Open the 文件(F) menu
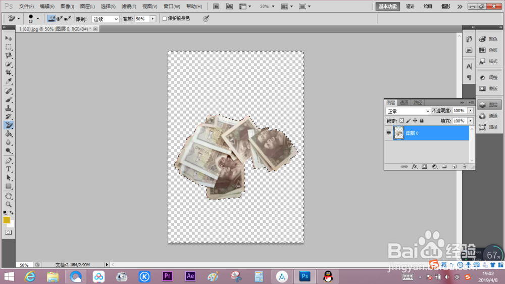Screen dimensions: 505x284 pos(26,7)
